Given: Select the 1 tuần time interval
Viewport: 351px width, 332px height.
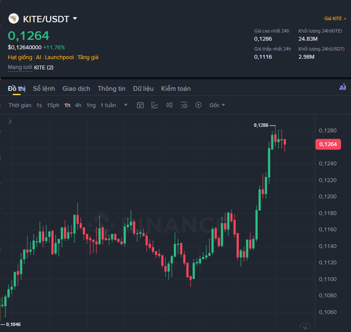Looking at the screenshot, I should 108,105.
